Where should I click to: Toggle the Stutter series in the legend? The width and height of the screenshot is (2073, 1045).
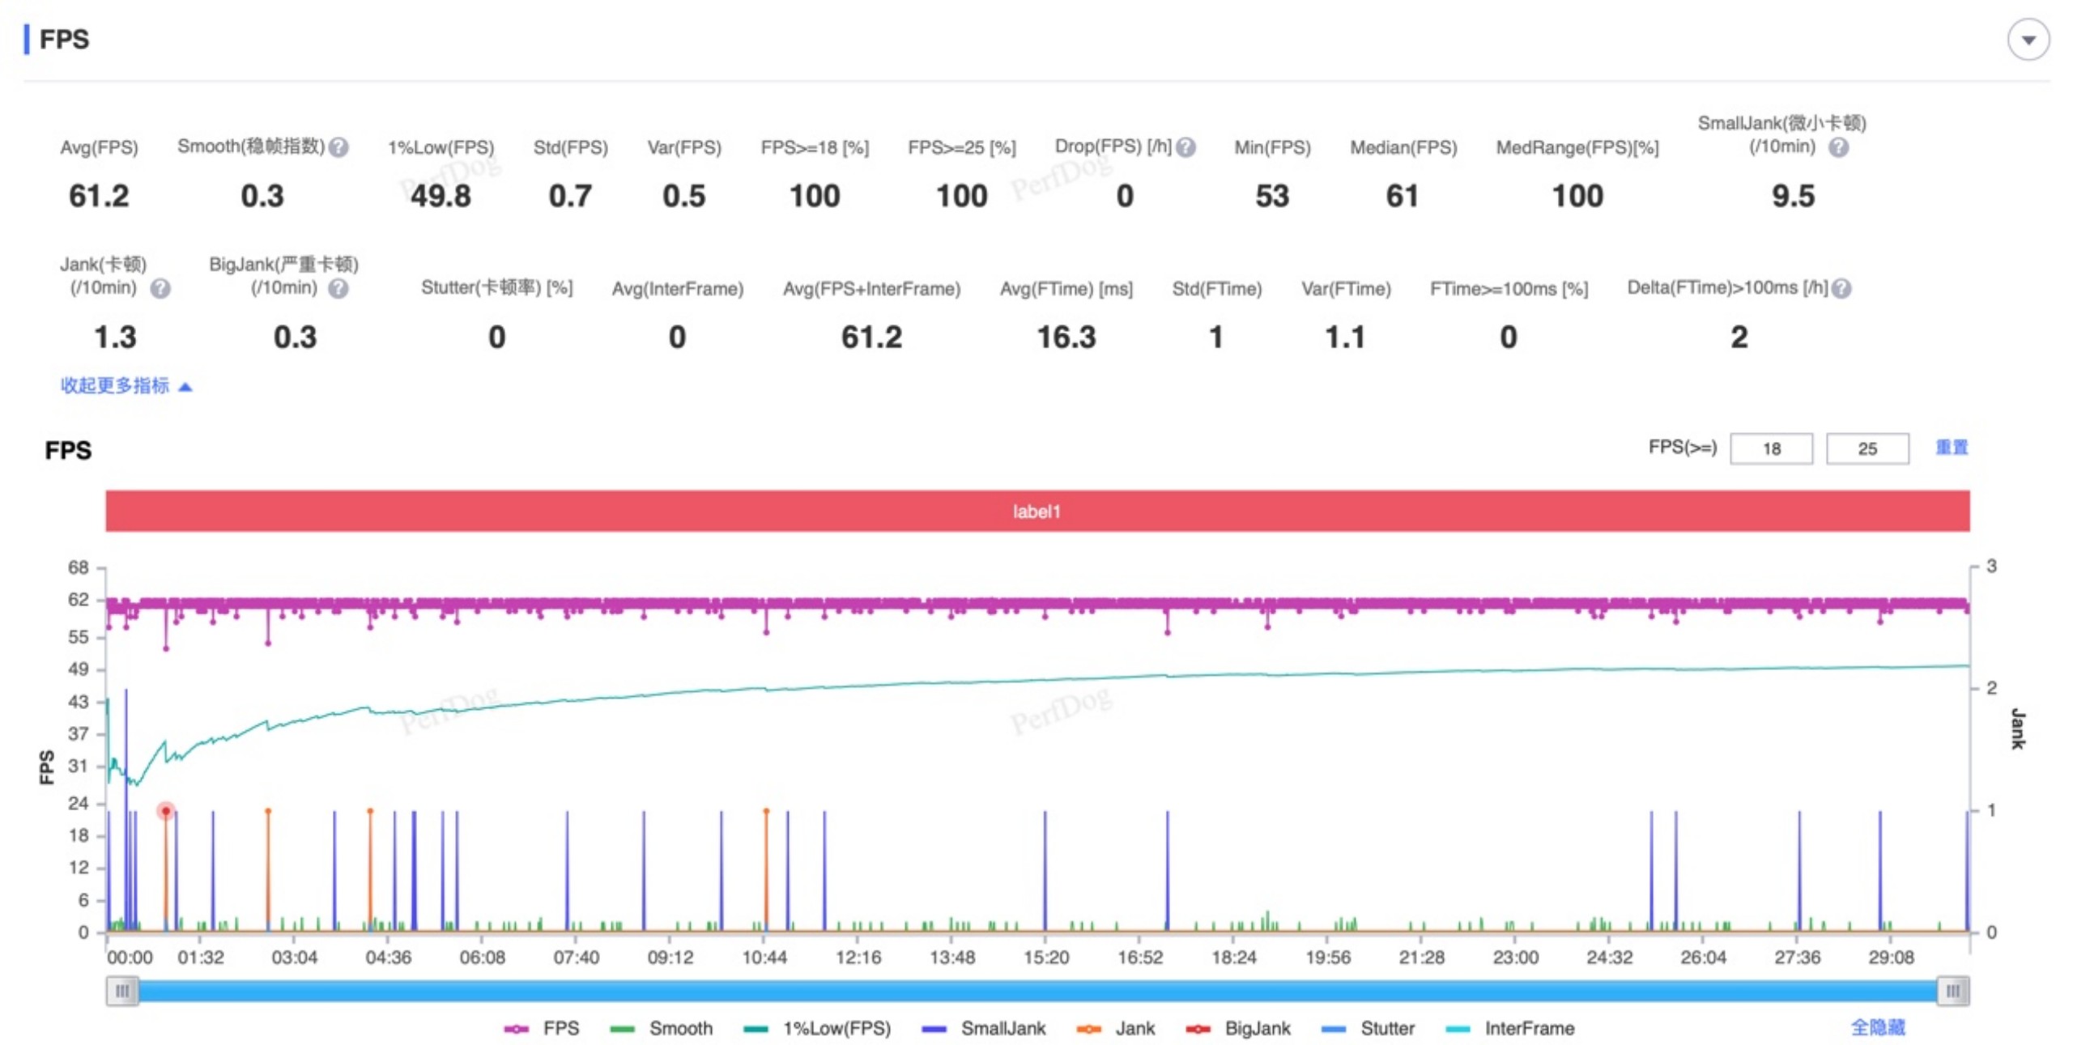click(x=1367, y=1028)
